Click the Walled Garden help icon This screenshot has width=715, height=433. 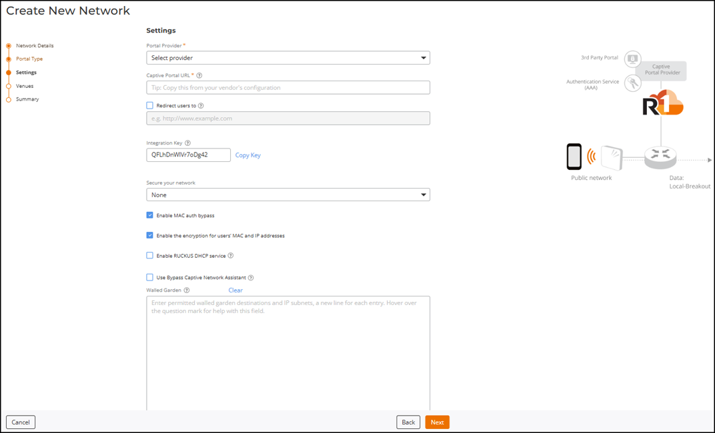(187, 290)
